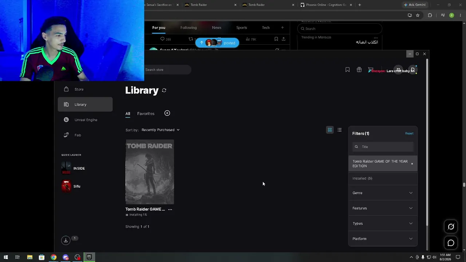Open the browser extensions puzzle icon

pos(430,15)
